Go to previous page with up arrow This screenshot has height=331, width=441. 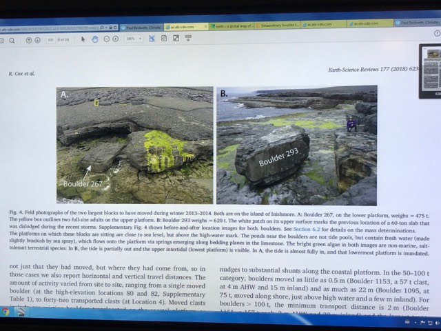pos(29,39)
